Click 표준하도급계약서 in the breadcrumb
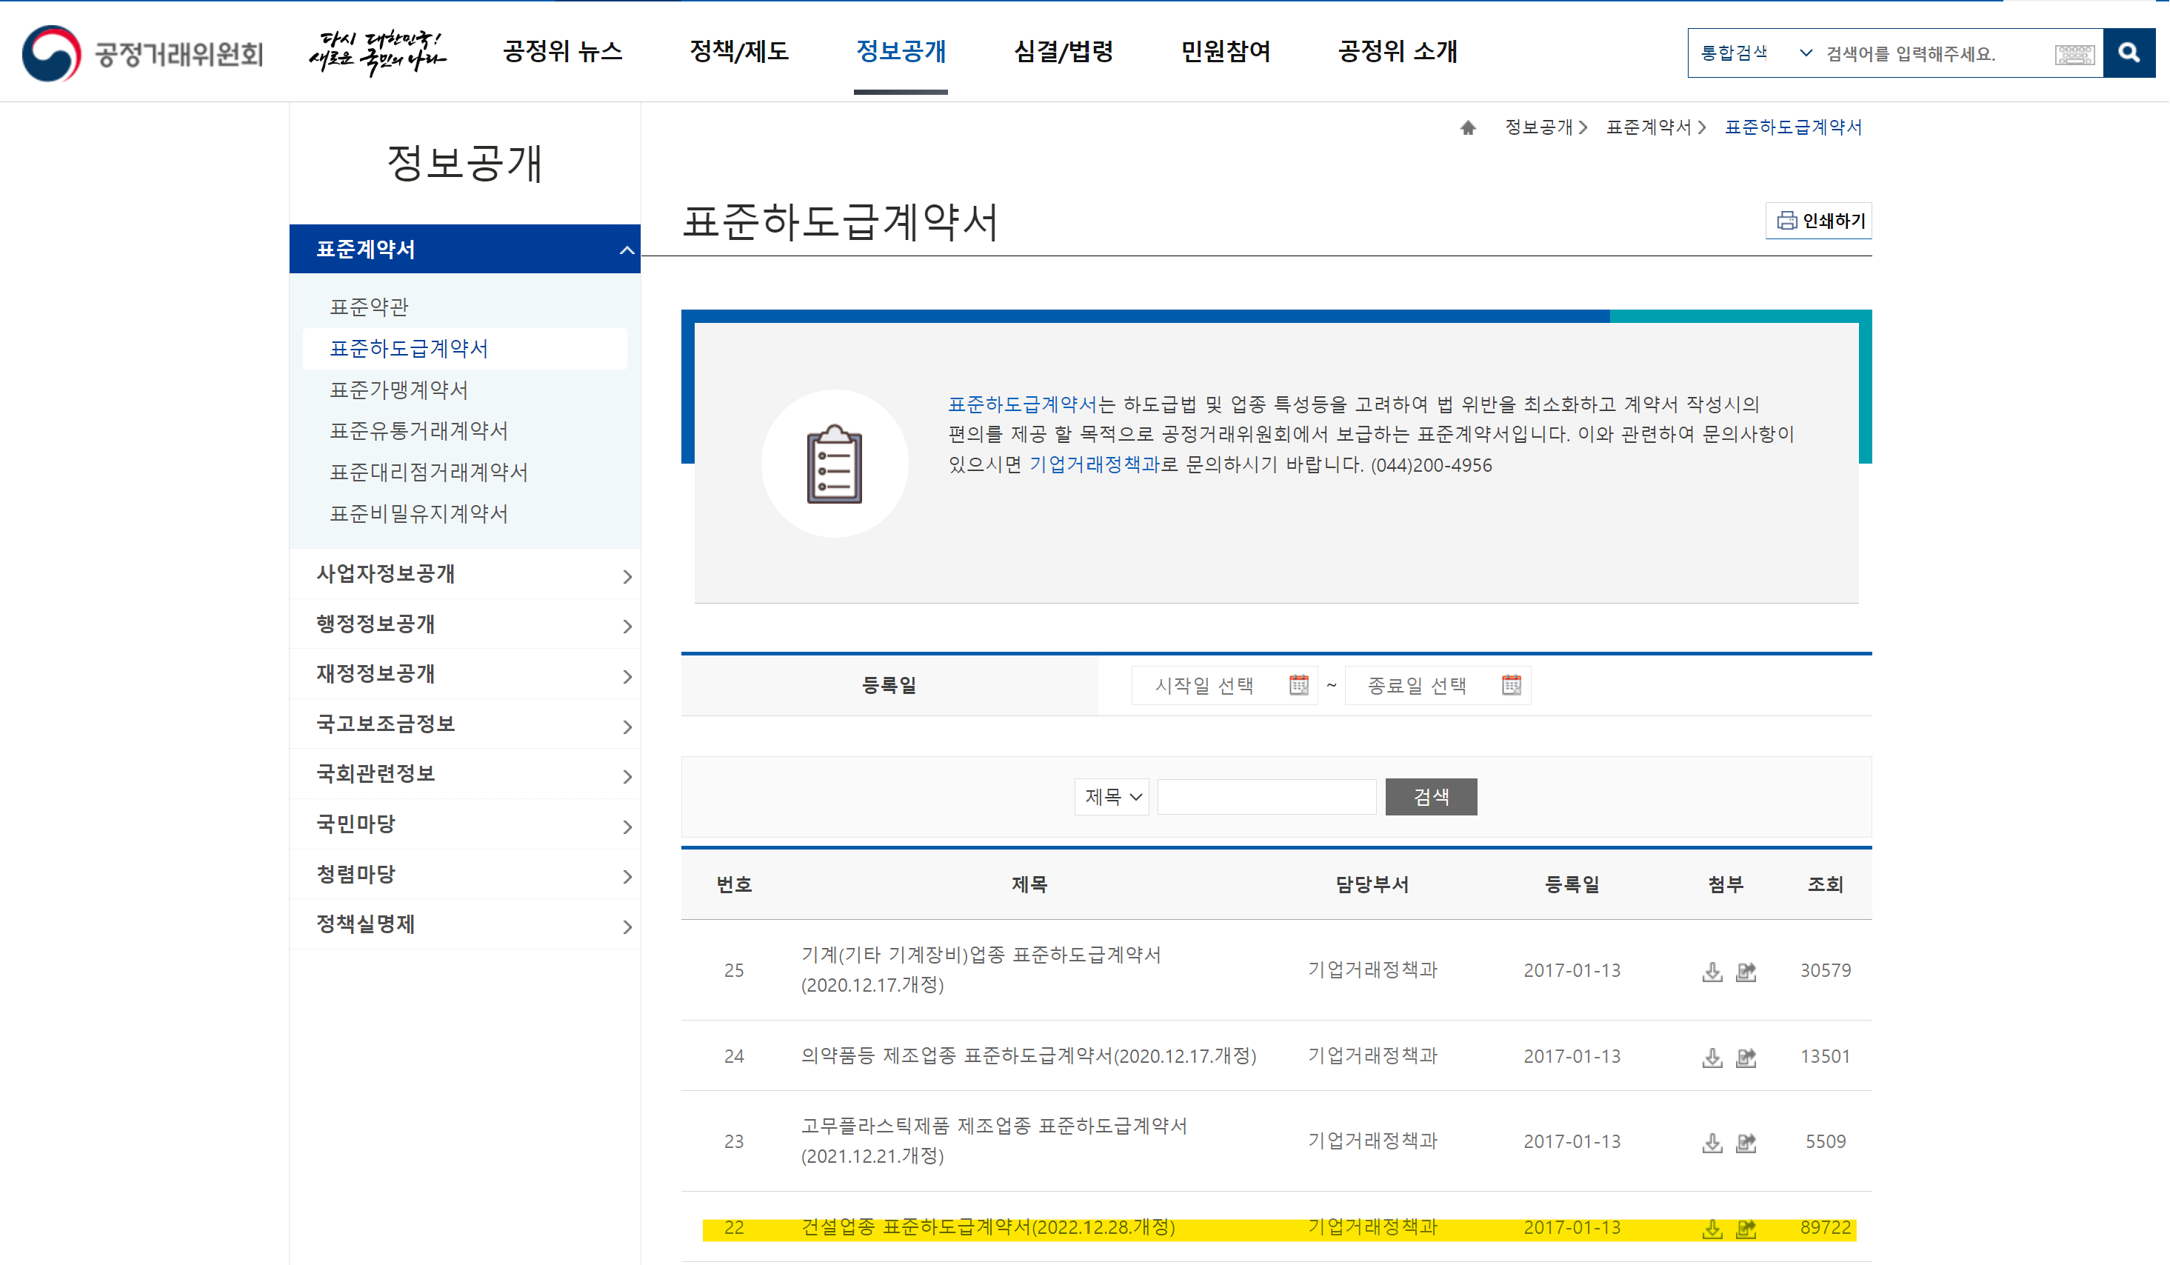Image resolution: width=2170 pixels, height=1265 pixels. click(1793, 127)
